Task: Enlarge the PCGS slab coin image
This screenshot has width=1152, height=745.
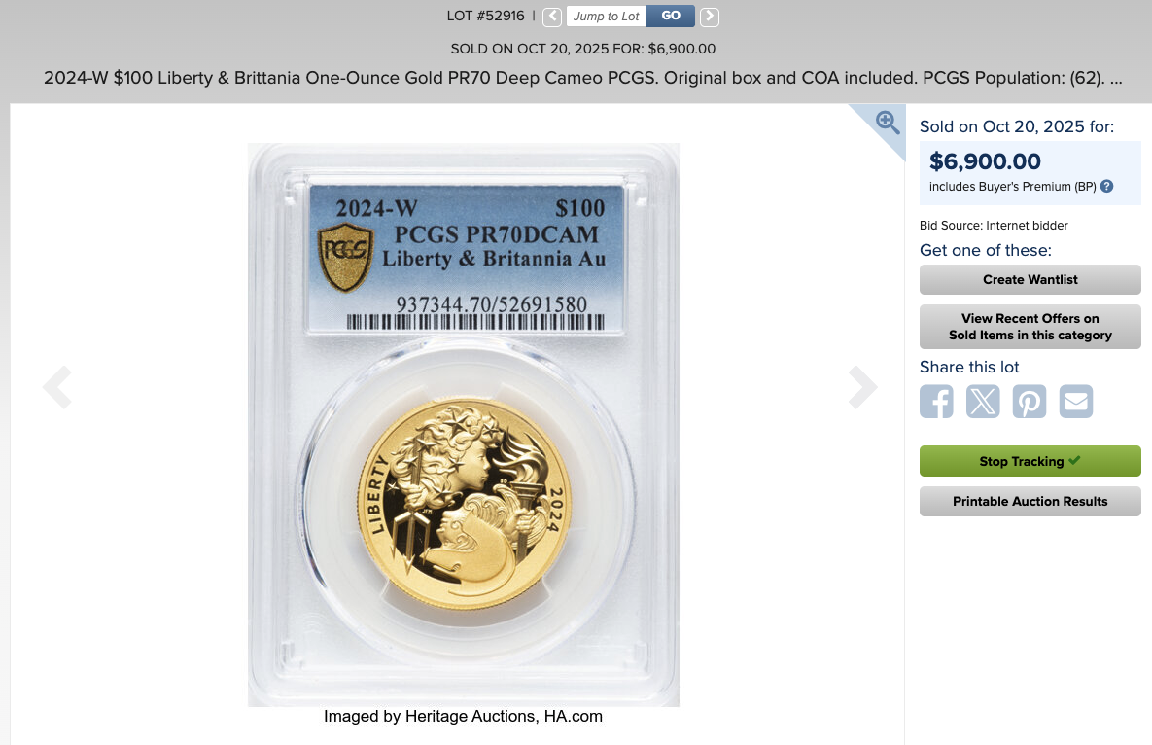Action: [464, 425]
